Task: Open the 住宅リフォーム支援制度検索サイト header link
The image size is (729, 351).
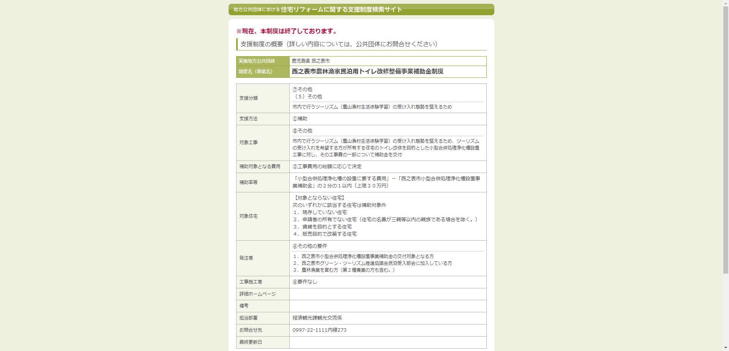Action: click(x=340, y=10)
